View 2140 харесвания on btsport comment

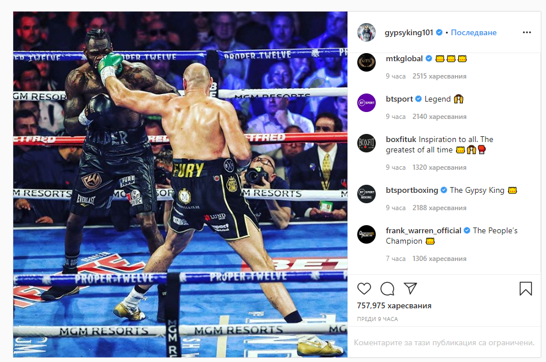coord(439,117)
